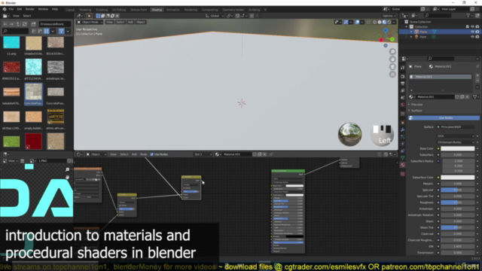Click the Subsurface Color swatch
The image size is (482, 271).
pos(458,178)
